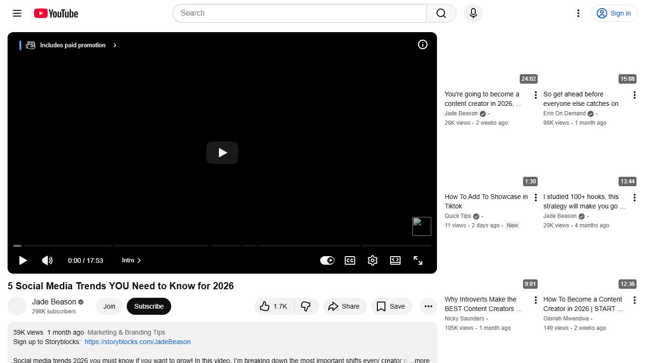Open the video settings gear

click(373, 260)
